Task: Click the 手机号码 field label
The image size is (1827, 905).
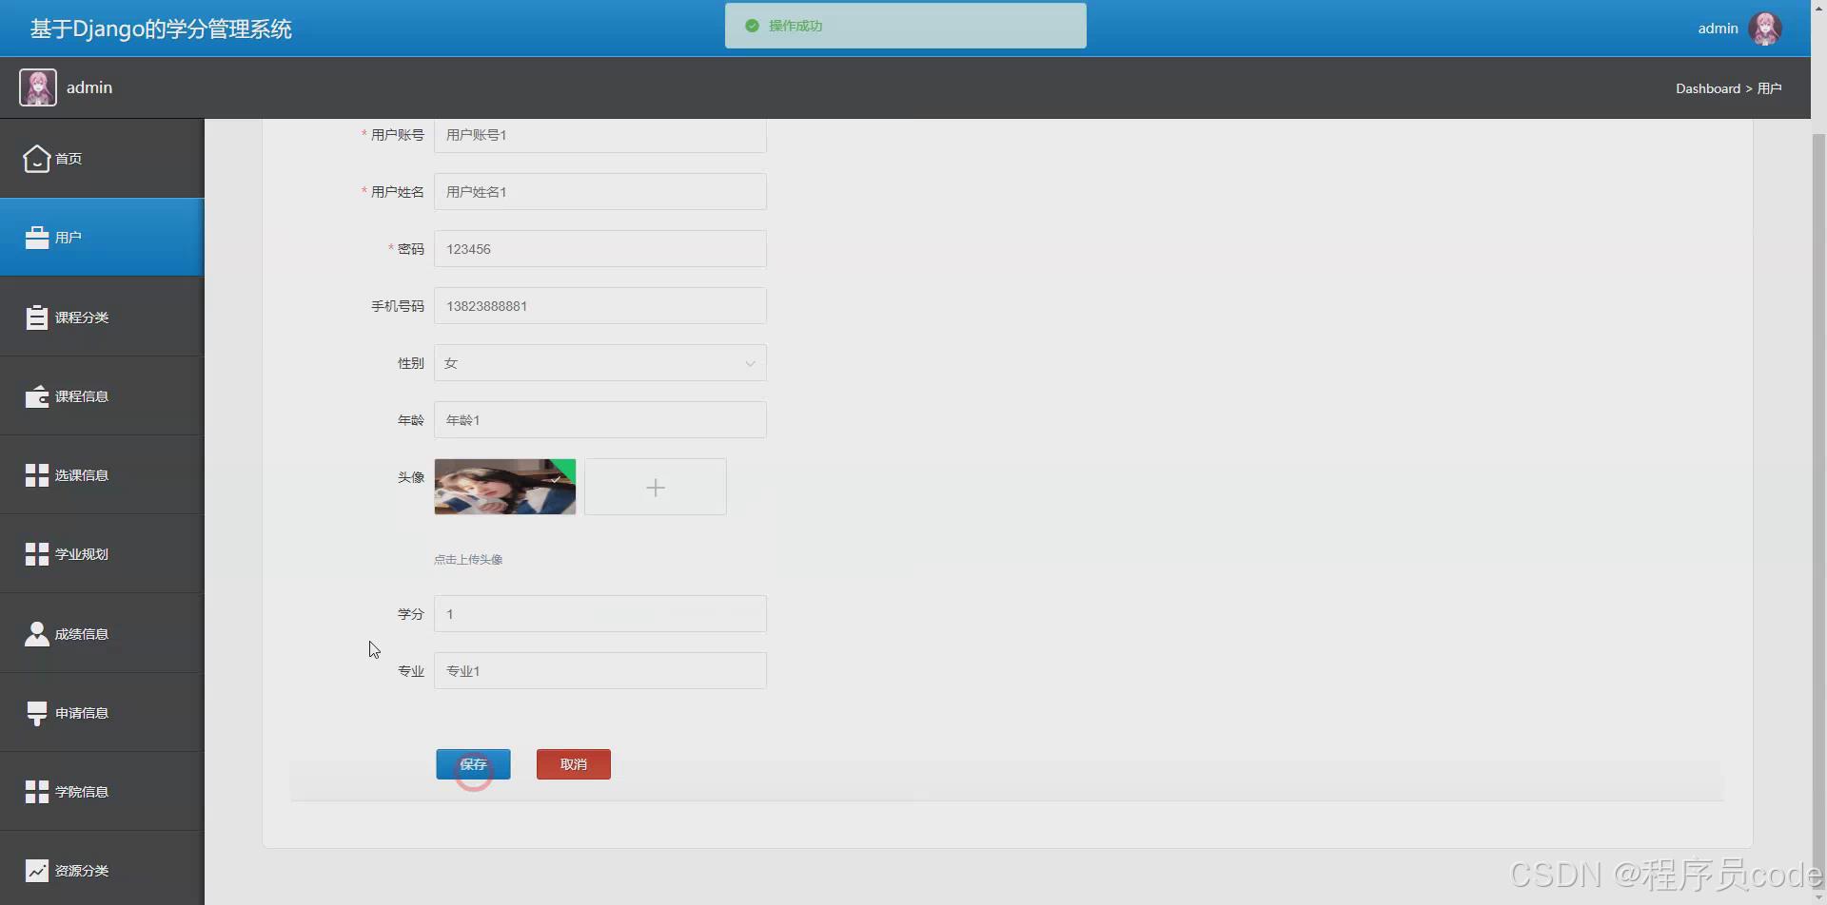Action: point(398,306)
